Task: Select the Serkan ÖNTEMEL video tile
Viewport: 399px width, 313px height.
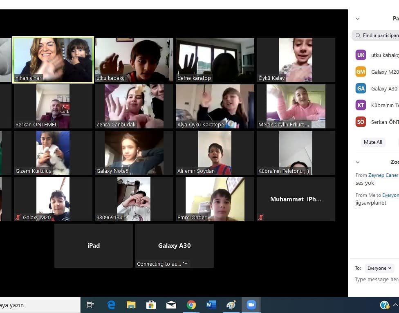Action: [x=53, y=106]
